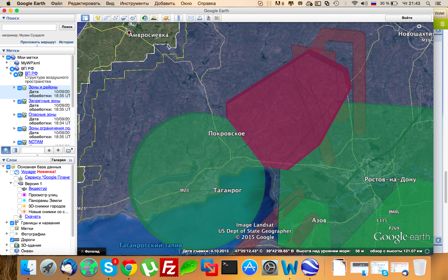
Task: Expand the Запретные зоны folder
Action: 14,101
